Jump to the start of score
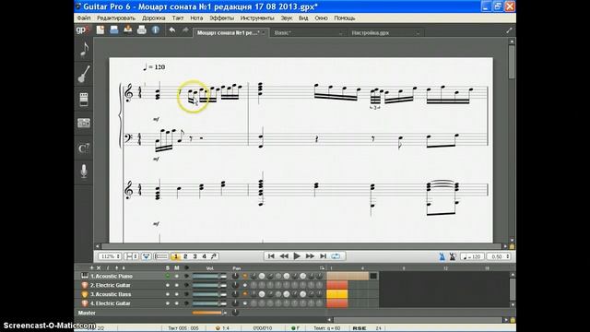The image size is (590, 332). tap(271, 256)
